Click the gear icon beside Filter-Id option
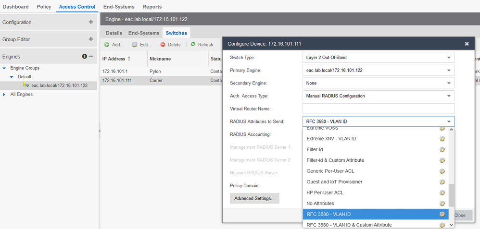The width and height of the screenshot is (480, 229). click(x=442, y=149)
